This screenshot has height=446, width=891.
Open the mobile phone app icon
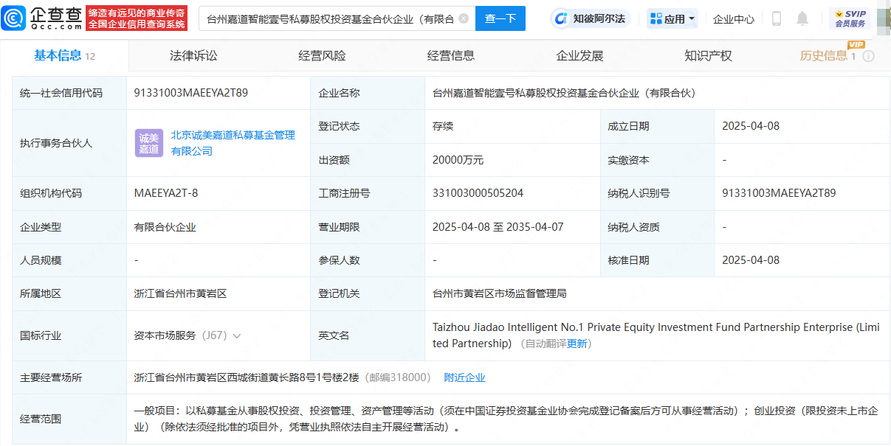[x=776, y=18]
